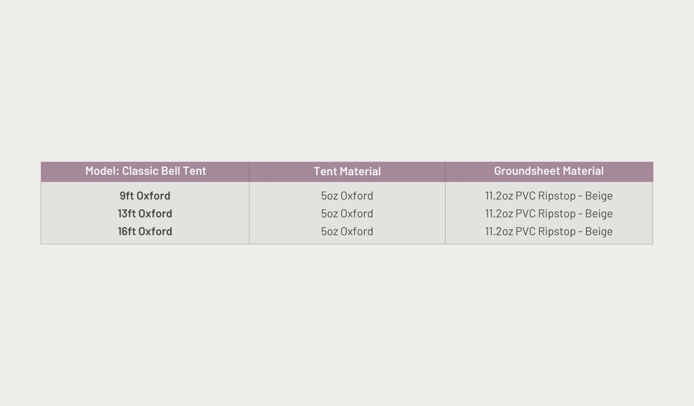Click 'Beige' in the first data row

pos(599,196)
